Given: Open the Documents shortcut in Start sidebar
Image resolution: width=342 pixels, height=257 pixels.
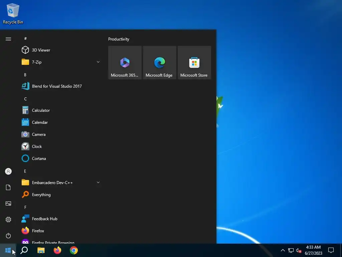Looking at the screenshot, I should coord(8,187).
